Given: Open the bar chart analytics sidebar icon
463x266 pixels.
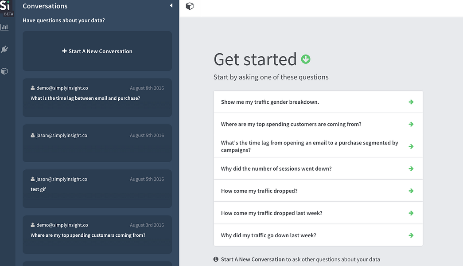Looking at the screenshot, I should [x=4, y=27].
